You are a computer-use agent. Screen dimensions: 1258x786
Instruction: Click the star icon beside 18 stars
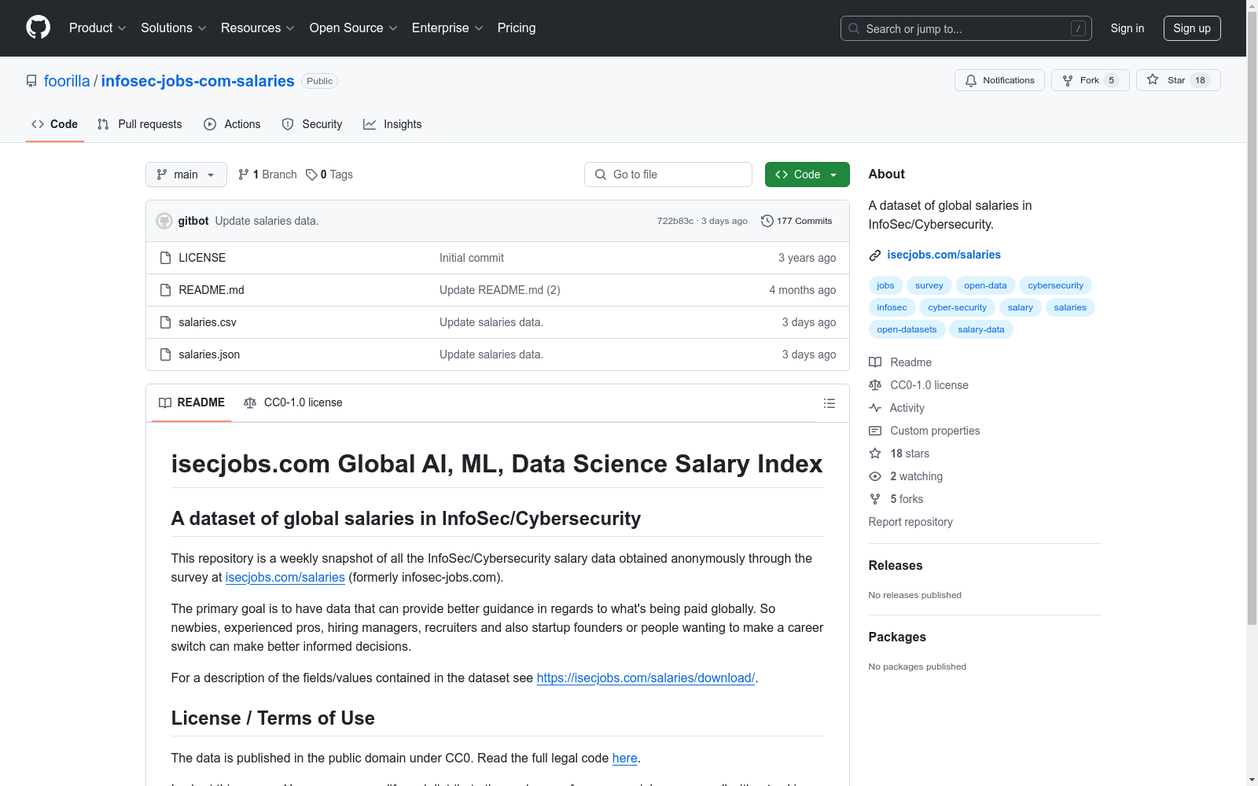pos(875,454)
